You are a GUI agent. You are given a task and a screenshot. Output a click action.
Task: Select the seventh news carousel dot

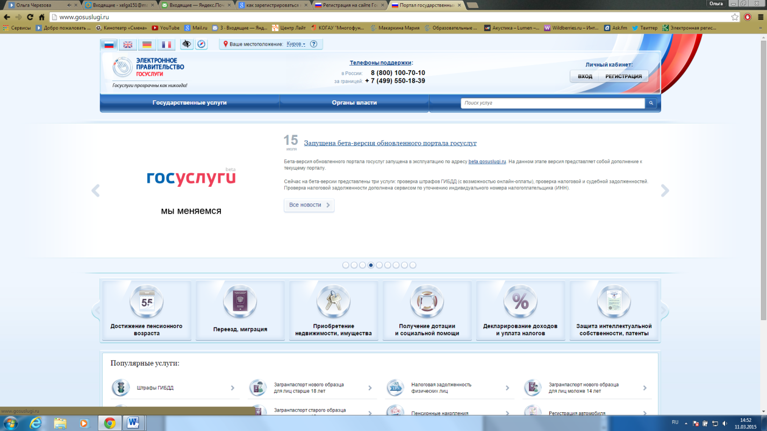pos(396,265)
